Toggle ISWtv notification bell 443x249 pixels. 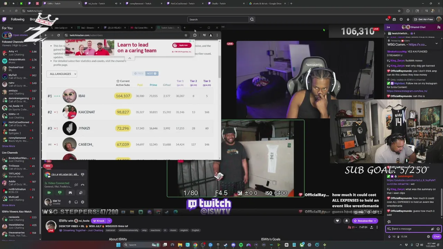(x=346, y=221)
